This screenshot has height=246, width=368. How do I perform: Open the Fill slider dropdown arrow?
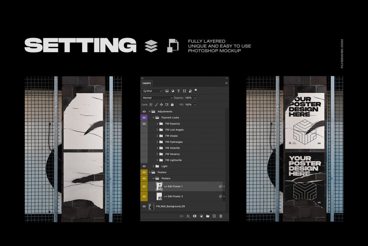pos(195,105)
